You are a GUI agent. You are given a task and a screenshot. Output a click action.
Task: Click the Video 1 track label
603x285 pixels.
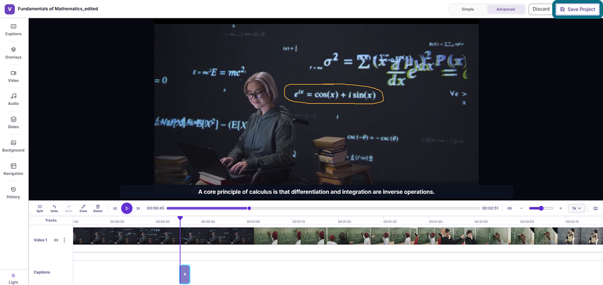pos(40,240)
